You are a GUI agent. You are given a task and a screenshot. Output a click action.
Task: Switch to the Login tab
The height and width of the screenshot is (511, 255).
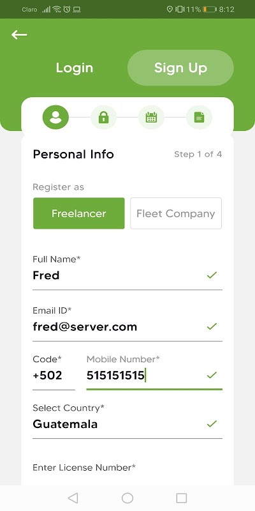tap(75, 68)
